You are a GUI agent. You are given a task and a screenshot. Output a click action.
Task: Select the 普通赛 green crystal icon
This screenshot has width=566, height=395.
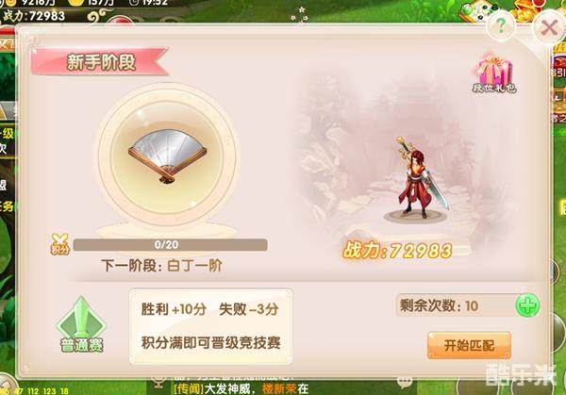tap(81, 324)
